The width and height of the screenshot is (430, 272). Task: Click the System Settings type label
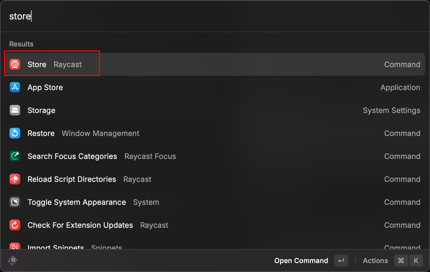click(x=392, y=110)
